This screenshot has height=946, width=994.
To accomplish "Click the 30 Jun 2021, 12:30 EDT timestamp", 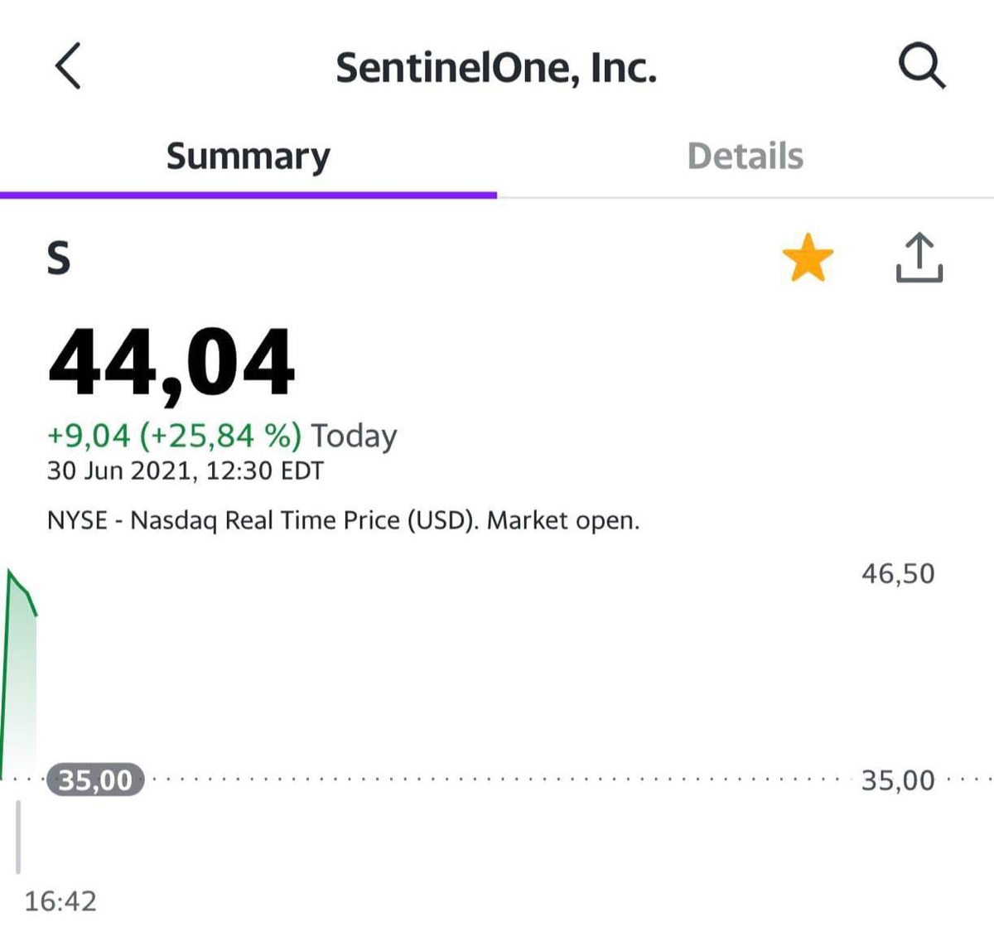I will 186,471.
